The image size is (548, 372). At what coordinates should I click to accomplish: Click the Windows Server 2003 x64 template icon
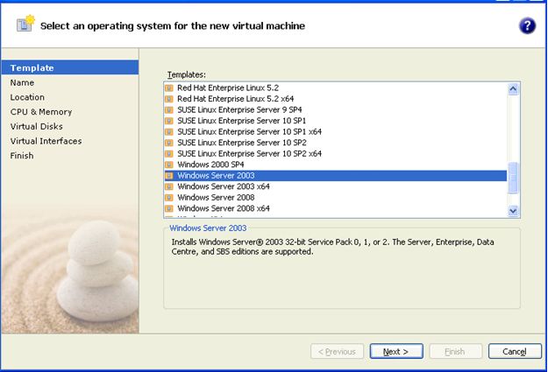(x=170, y=186)
